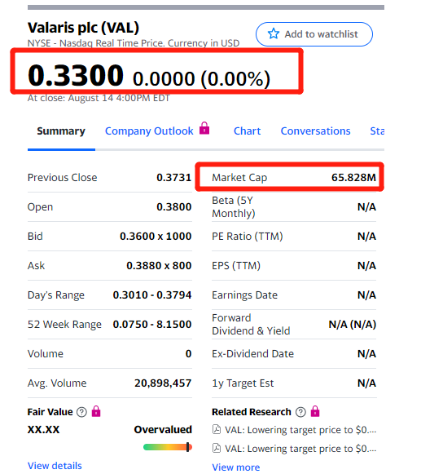Click the Ask value 0.3880 x 800
This screenshot has width=421, height=474.
[159, 265]
